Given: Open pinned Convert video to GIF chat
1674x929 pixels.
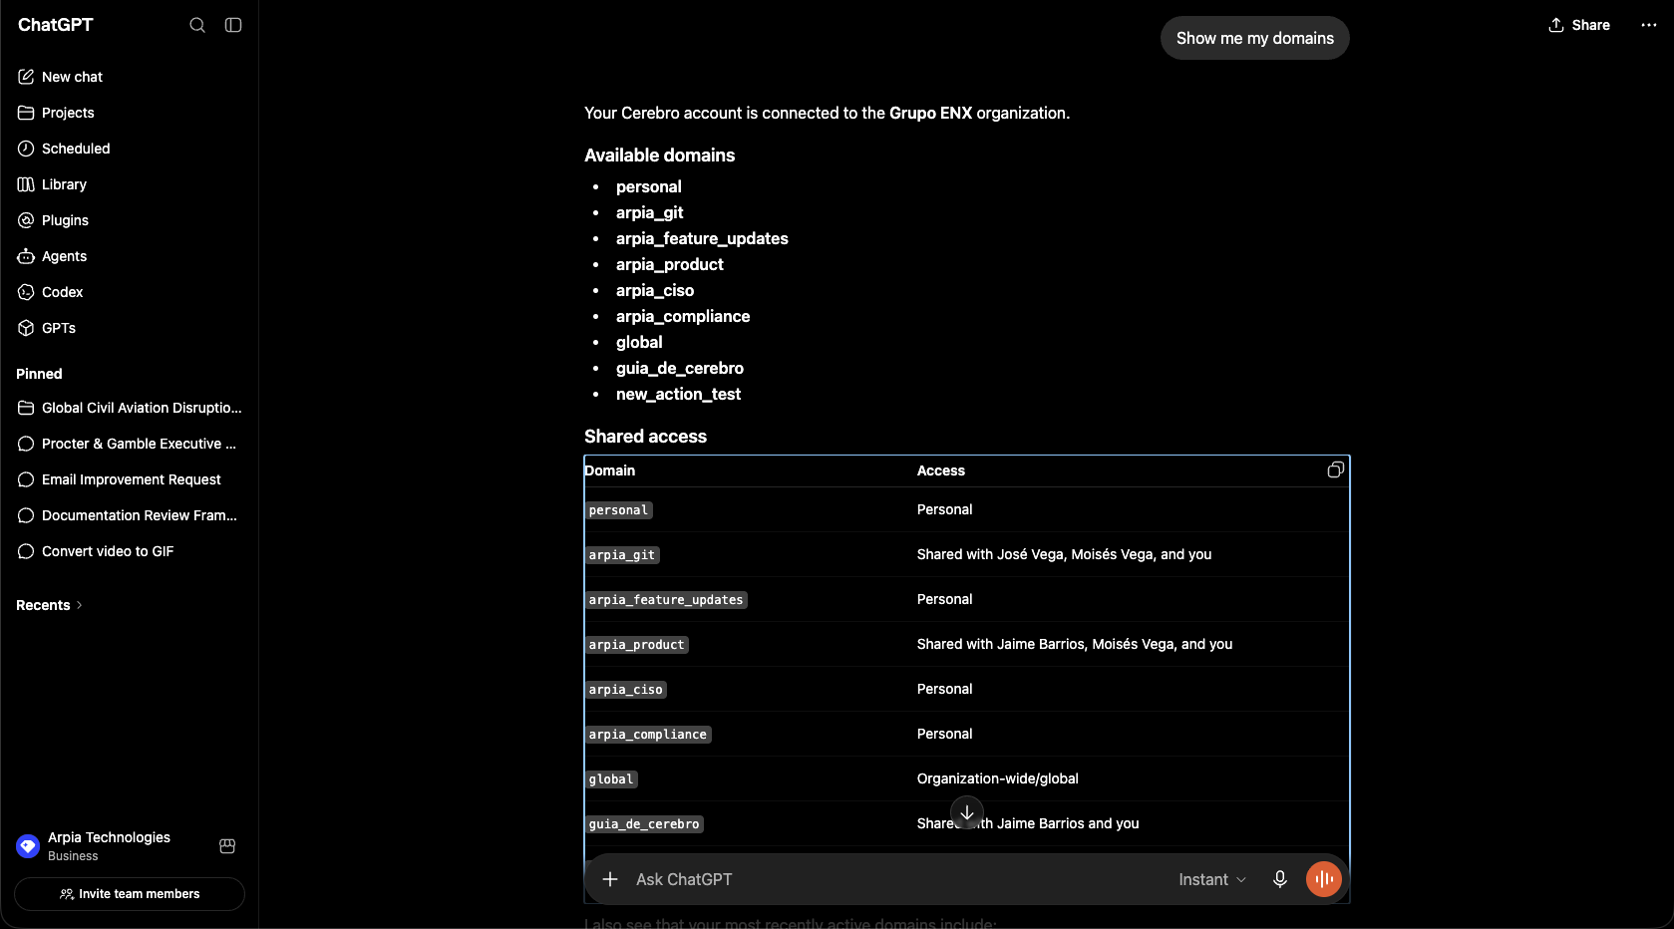Looking at the screenshot, I should (x=130, y=551).
